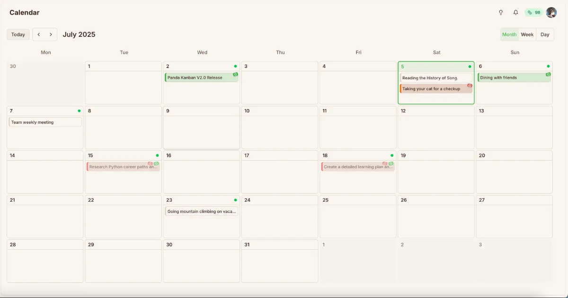
Task: Switch to the Week view tab
Action: pos(527,34)
